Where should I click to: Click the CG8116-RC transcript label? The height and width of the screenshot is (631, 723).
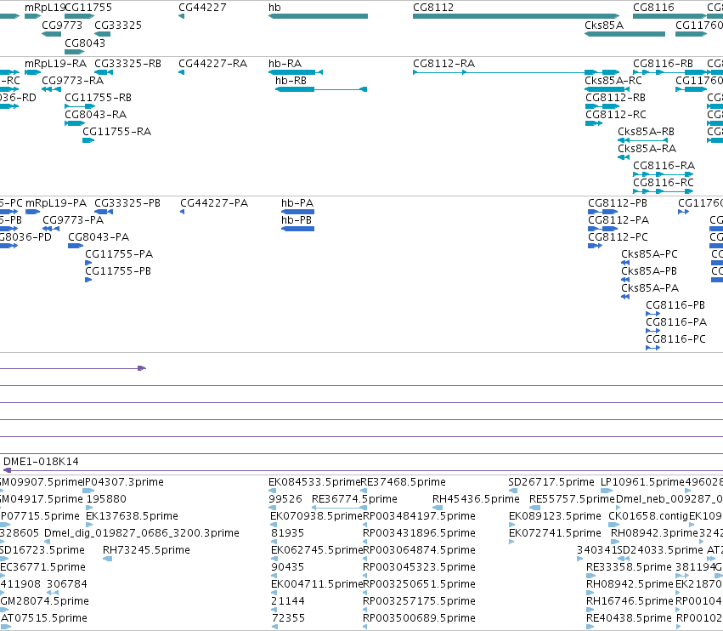click(x=664, y=182)
